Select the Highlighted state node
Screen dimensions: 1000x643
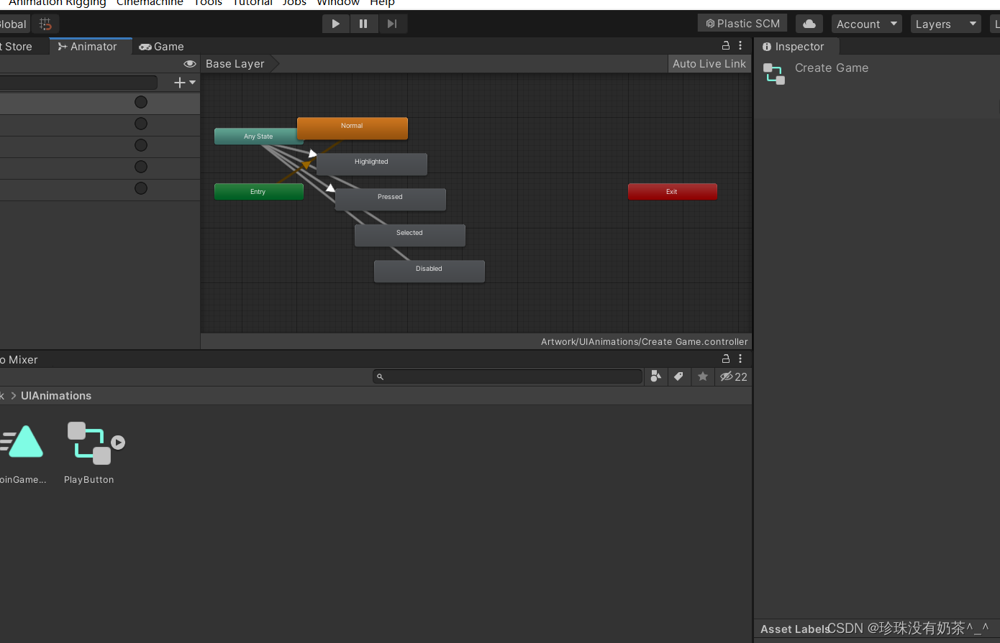point(372,164)
